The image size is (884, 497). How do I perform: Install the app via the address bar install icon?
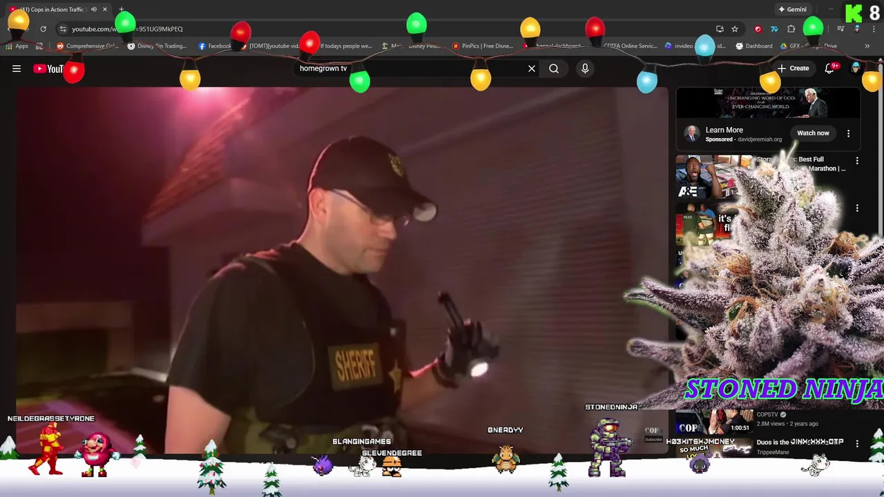(x=720, y=29)
